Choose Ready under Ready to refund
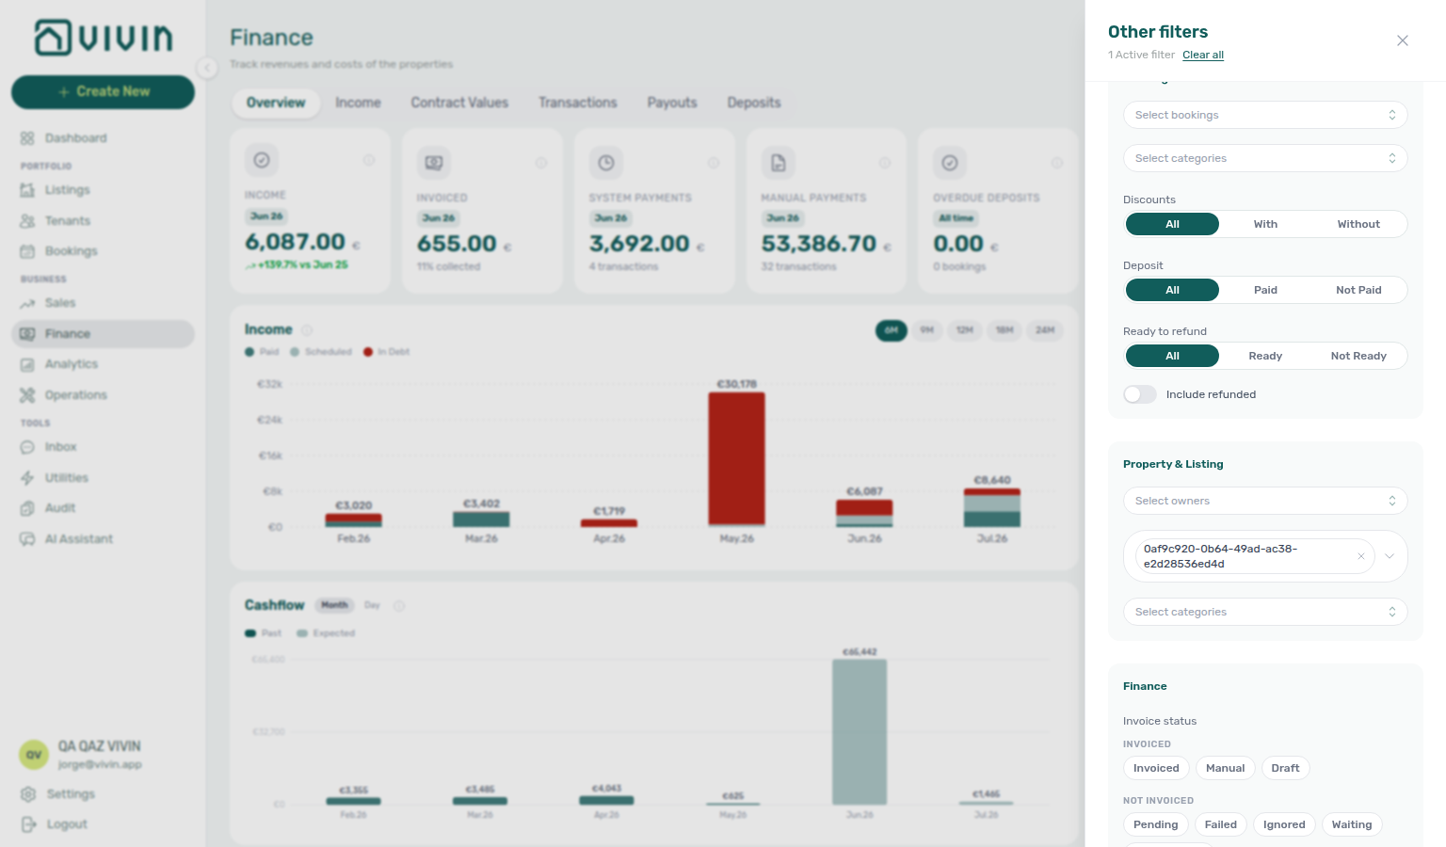1446x847 pixels. tap(1265, 356)
